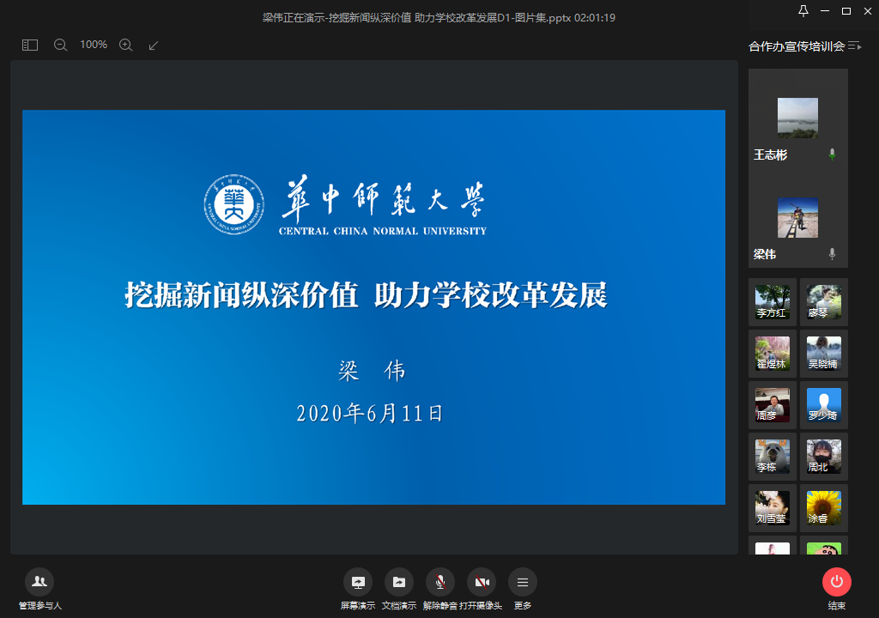879x618 pixels.
Task: Open 文档演示 document presentation
Action: point(398,582)
